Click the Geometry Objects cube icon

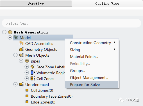(x=21, y=49)
